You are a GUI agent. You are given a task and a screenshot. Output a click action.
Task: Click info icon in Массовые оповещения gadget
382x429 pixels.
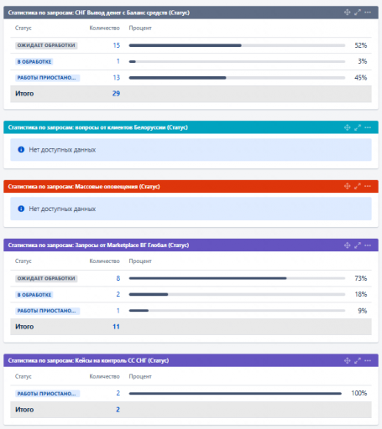click(21, 209)
